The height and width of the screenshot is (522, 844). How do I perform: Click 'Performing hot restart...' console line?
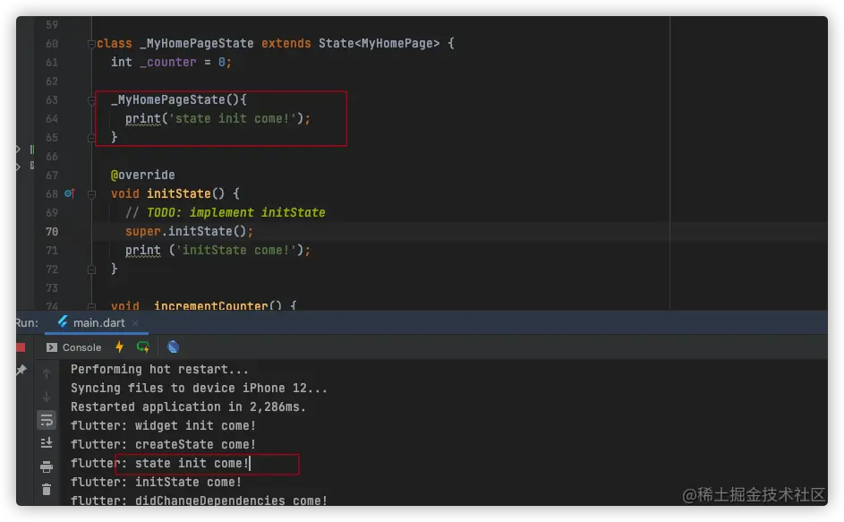click(x=159, y=370)
